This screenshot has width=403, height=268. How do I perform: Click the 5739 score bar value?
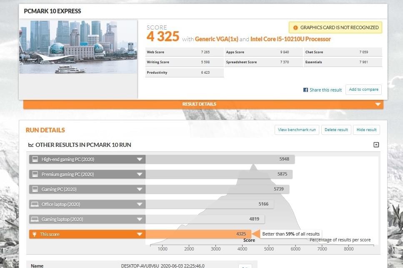click(279, 189)
